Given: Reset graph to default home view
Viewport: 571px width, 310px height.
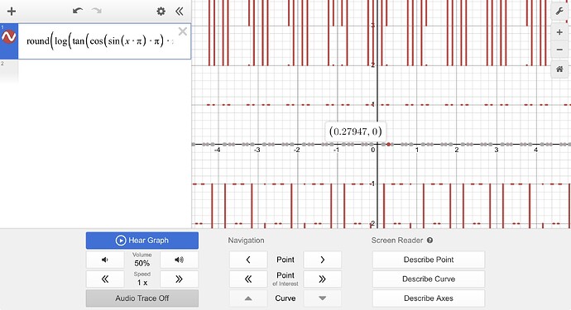Looking at the screenshot, I should click(559, 69).
